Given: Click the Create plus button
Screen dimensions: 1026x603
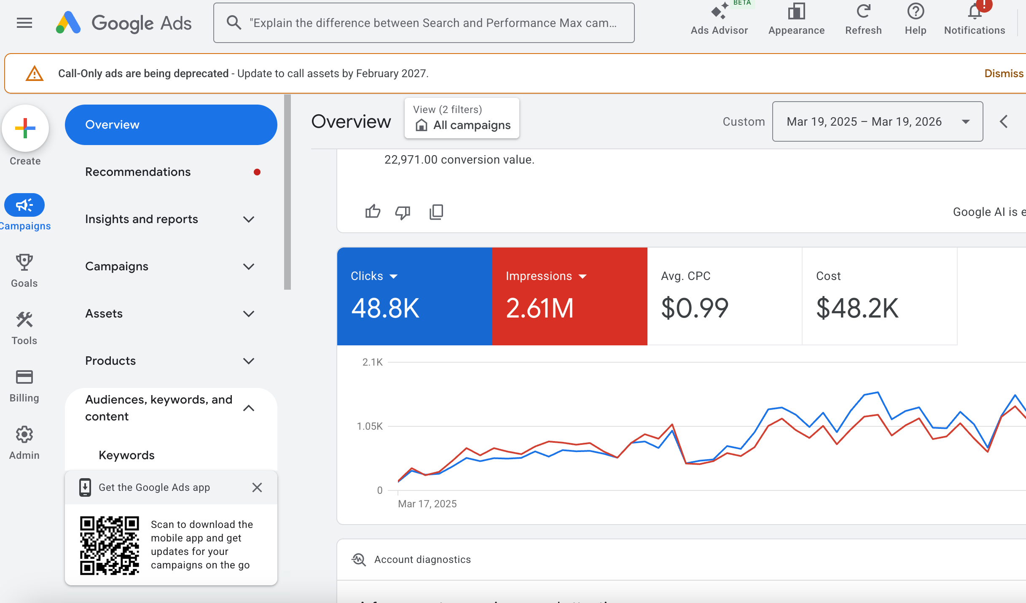Looking at the screenshot, I should click(x=25, y=128).
